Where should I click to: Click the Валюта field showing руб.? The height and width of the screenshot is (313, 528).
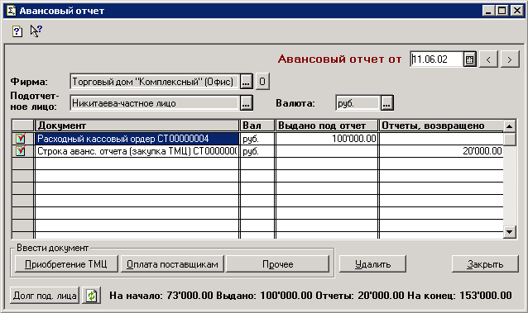coord(358,103)
